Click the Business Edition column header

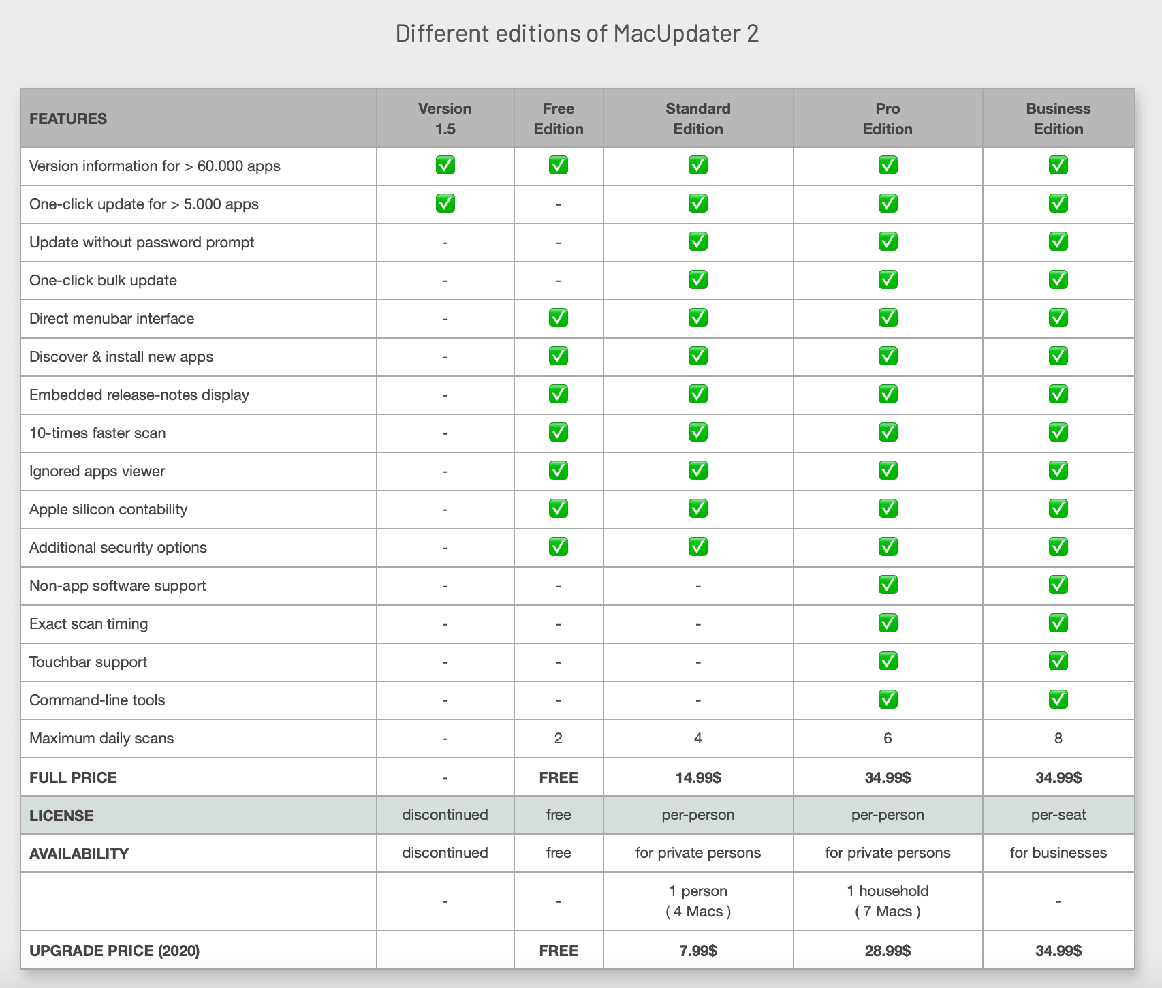point(1058,119)
